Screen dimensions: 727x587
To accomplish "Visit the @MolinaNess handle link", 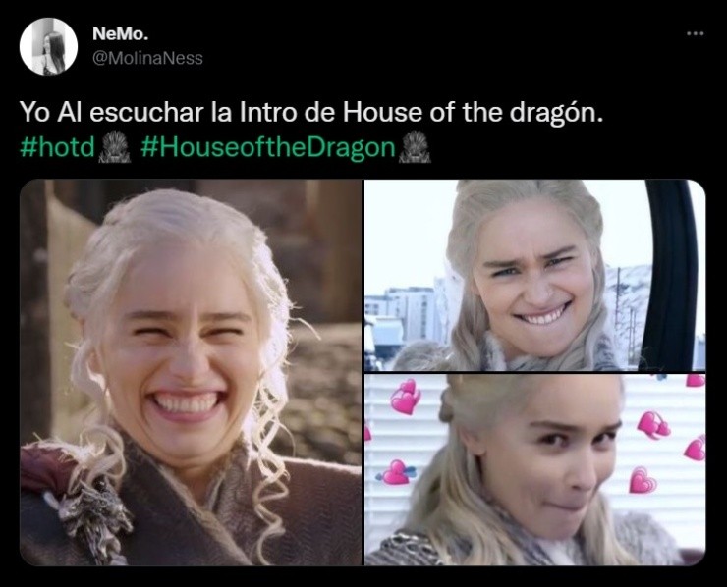I will (x=148, y=58).
